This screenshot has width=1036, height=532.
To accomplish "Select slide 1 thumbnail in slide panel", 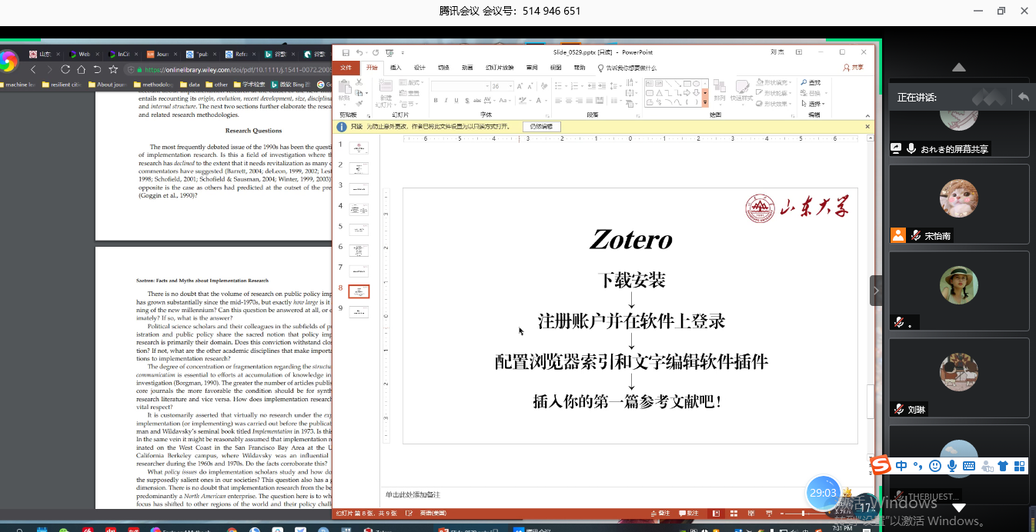I will pos(359,148).
